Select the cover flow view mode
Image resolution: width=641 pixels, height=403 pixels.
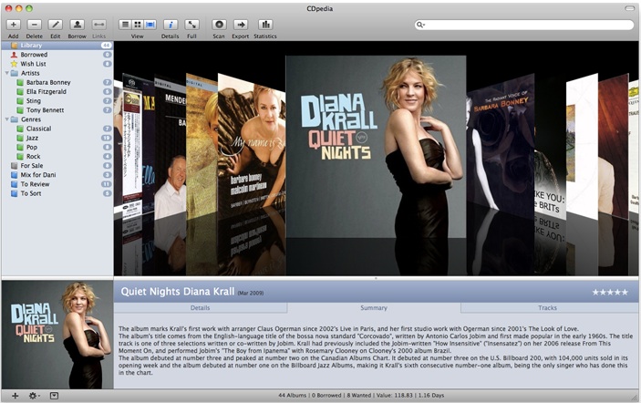(149, 24)
